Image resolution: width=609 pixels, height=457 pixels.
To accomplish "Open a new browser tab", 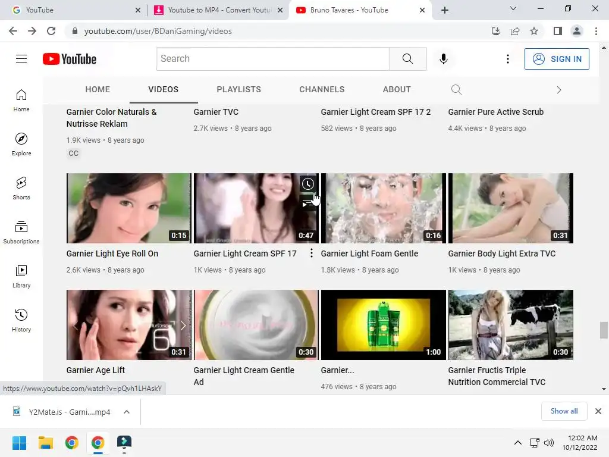I will 445,10.
